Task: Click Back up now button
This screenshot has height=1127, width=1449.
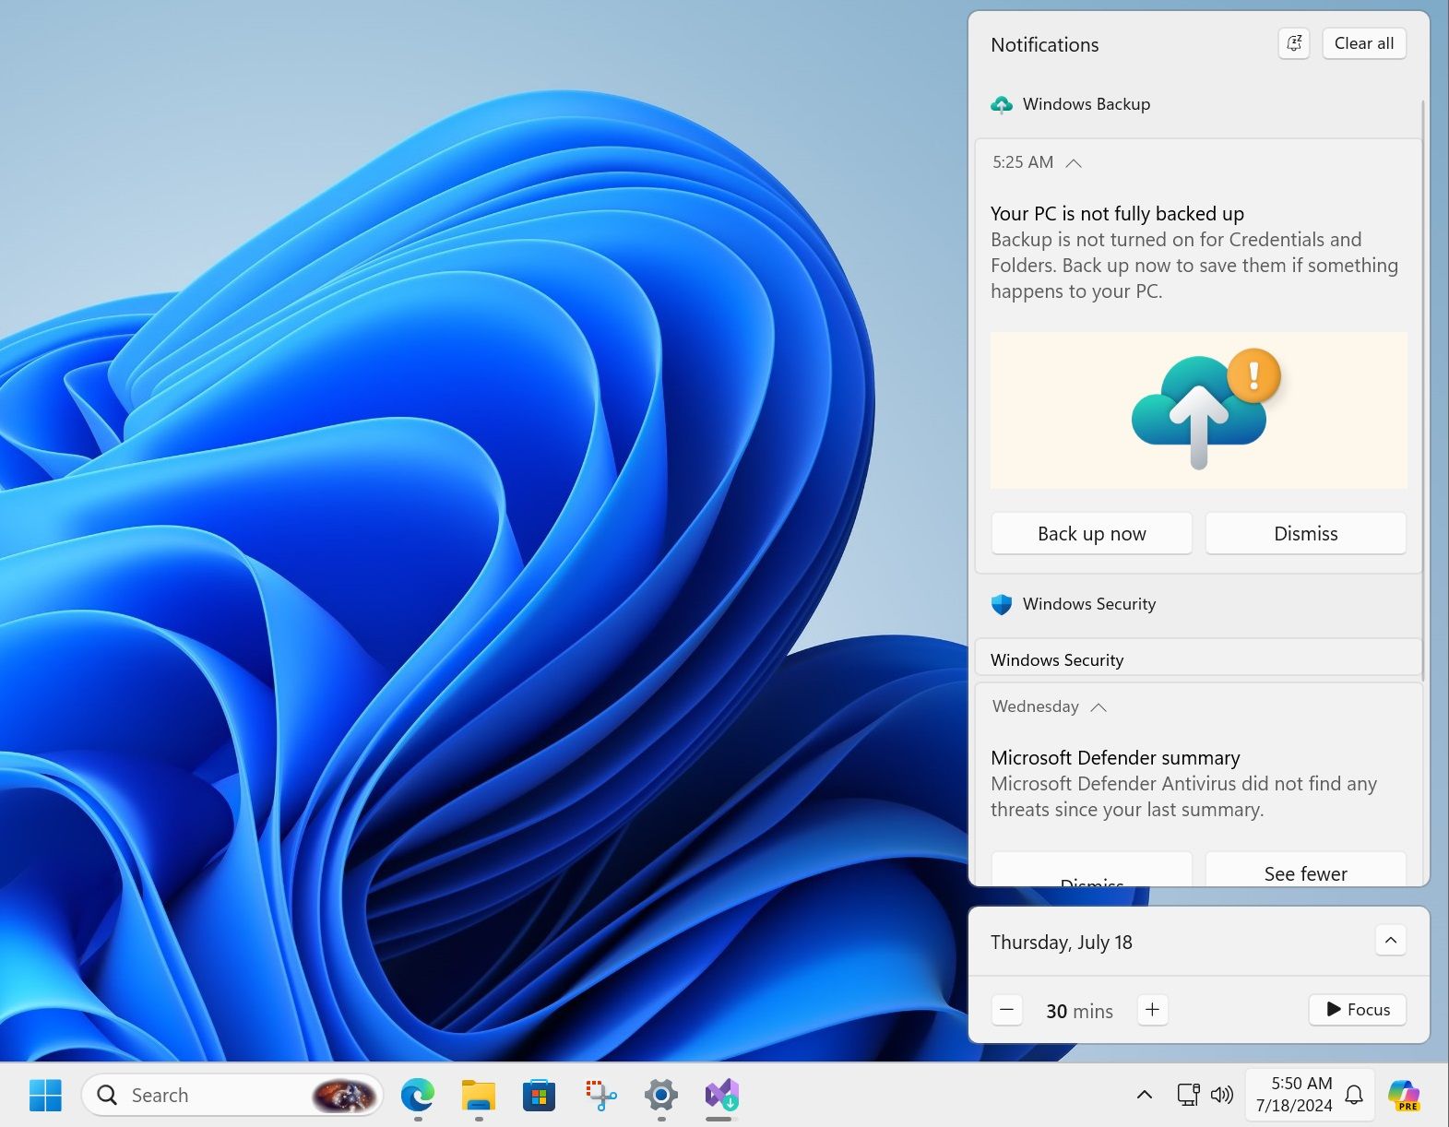Action: pyautogui.click(x=1091, y=534)
